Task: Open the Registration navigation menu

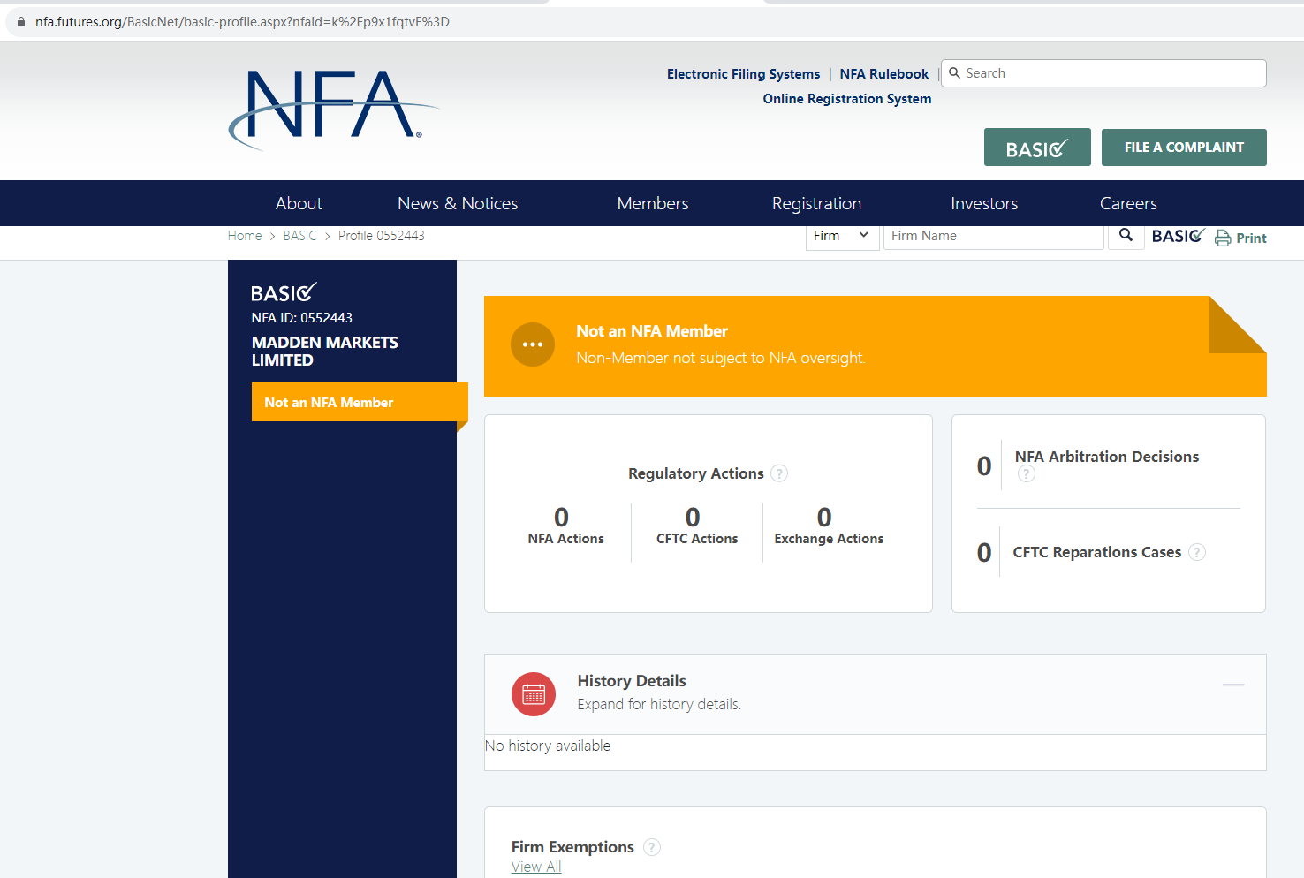Action: coord(816,203)
